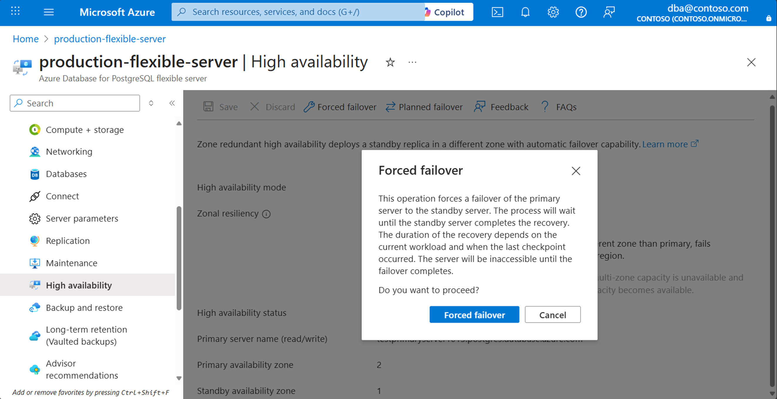The image size is (777, 399).
Task: Open the ellipsis more options menu
Action: [412, 62]
